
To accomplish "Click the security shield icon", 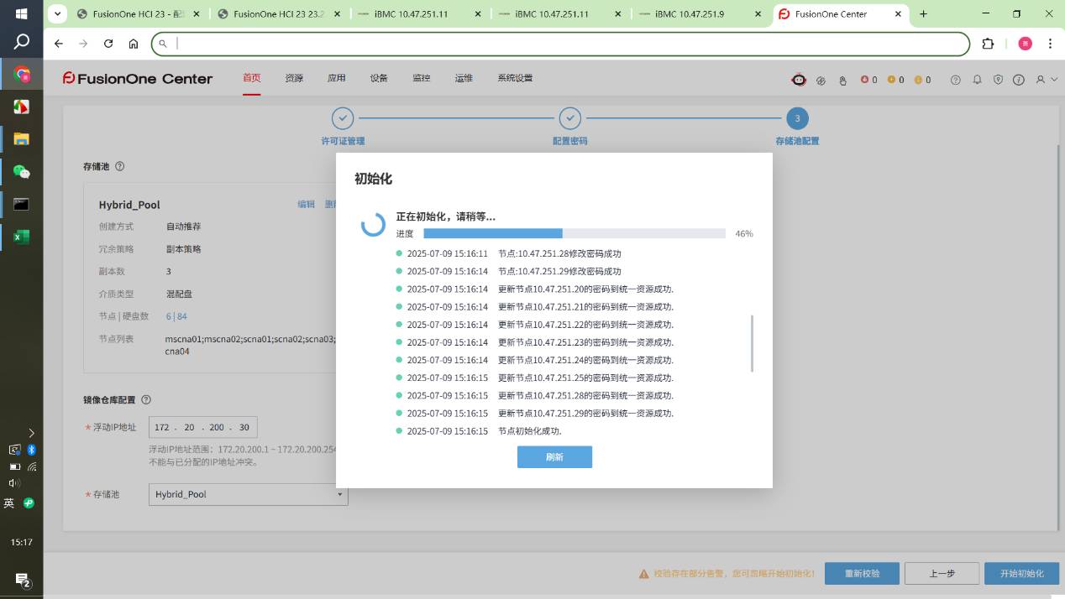I will pyautogui.click(x=998, y=80).
